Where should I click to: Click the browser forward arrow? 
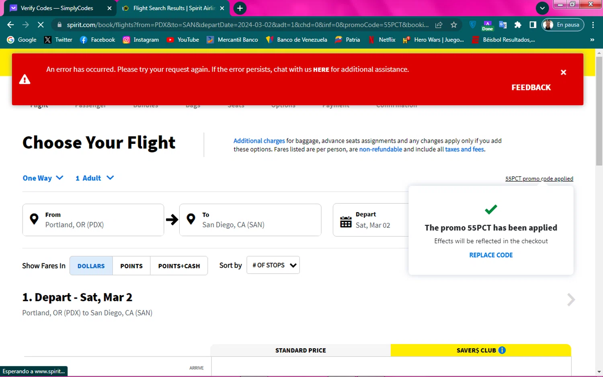(26, 25)
